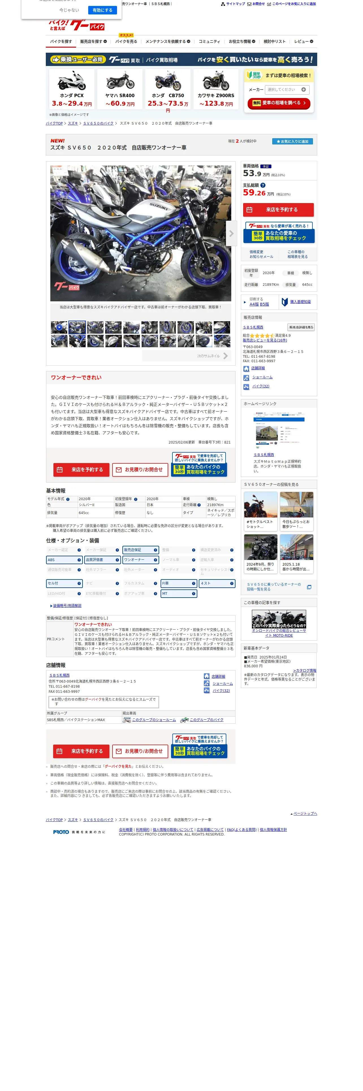Open the カワサキ Z900RS price card
This screenshot has width=363, height=1091.
[216, 89]
